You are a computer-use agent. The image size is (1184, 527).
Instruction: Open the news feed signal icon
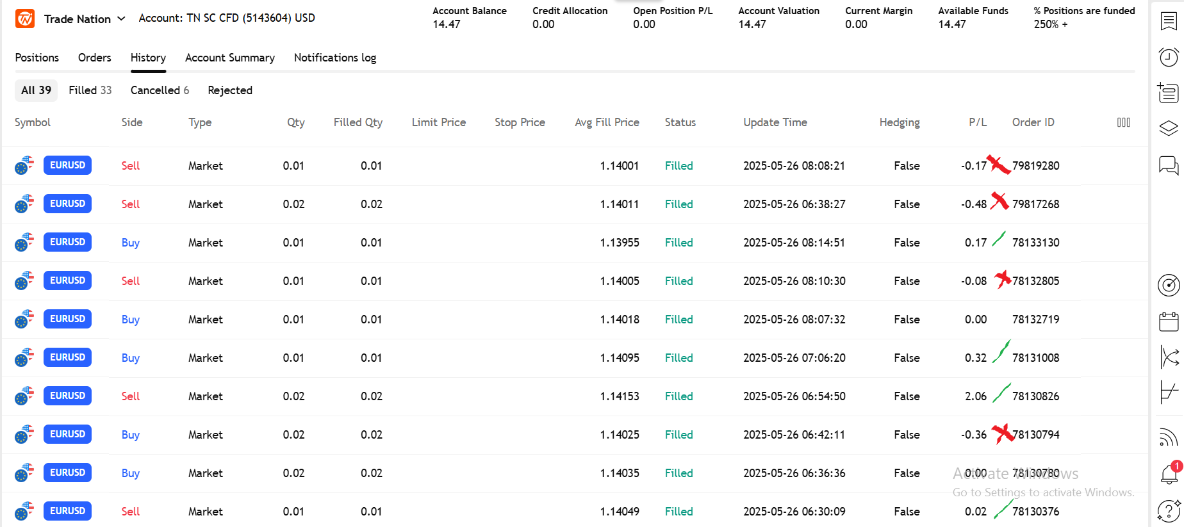pyautogui.click(x=1169, y=437)
